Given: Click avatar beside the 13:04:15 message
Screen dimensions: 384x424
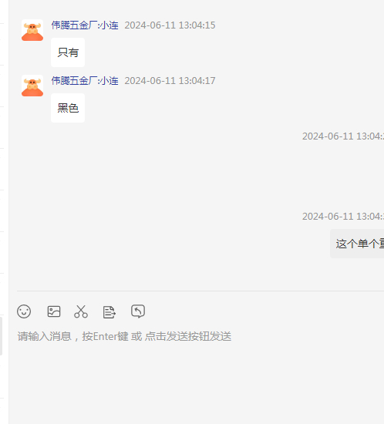Looking at the screenshot, I should [x=32, y=30].
